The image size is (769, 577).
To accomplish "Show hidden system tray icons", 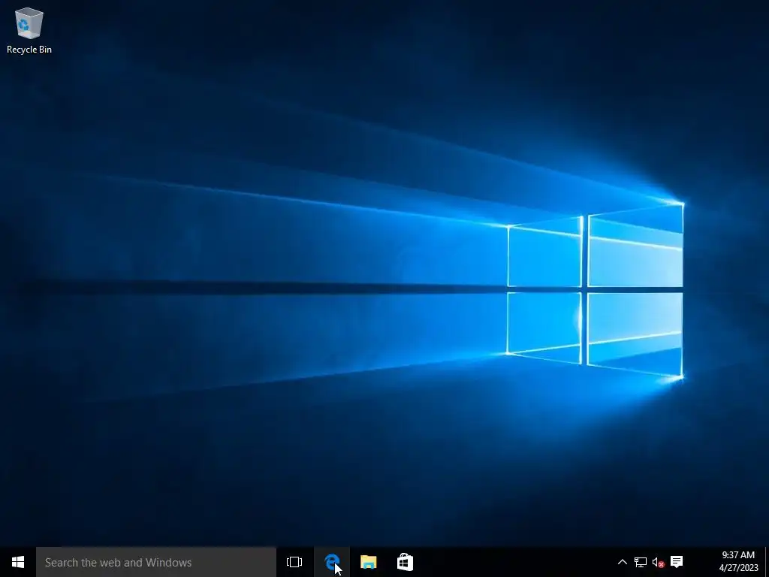I will pyautogui.click(x=622, y=562).
